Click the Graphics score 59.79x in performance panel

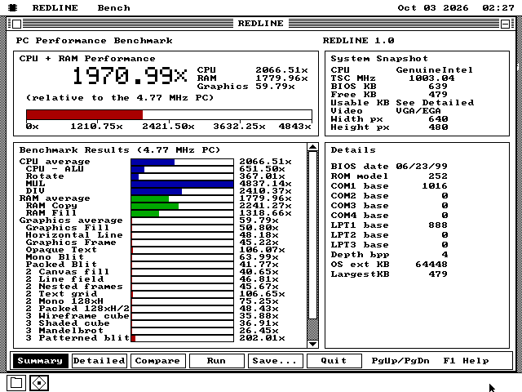point(275,87)
